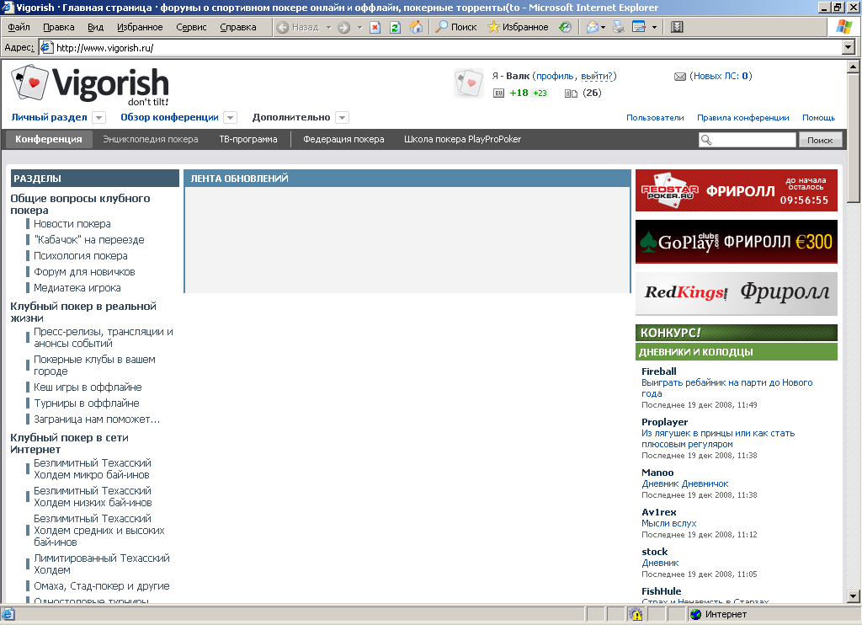Switch to Энциклопедия покера tab

point(151,140)
